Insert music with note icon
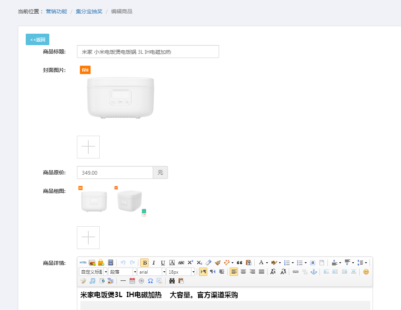The height and width of the screenshot is (310, 401). [92, 281]
